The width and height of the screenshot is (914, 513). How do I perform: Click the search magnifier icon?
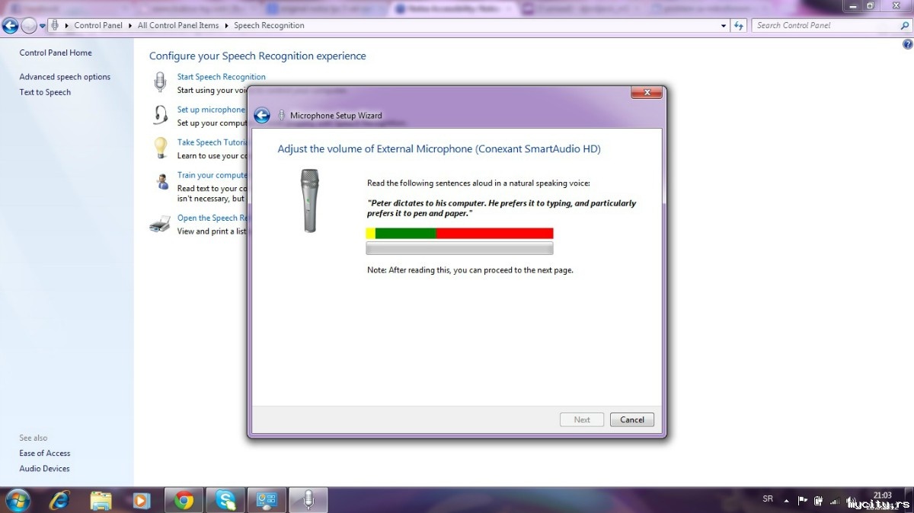904,25
